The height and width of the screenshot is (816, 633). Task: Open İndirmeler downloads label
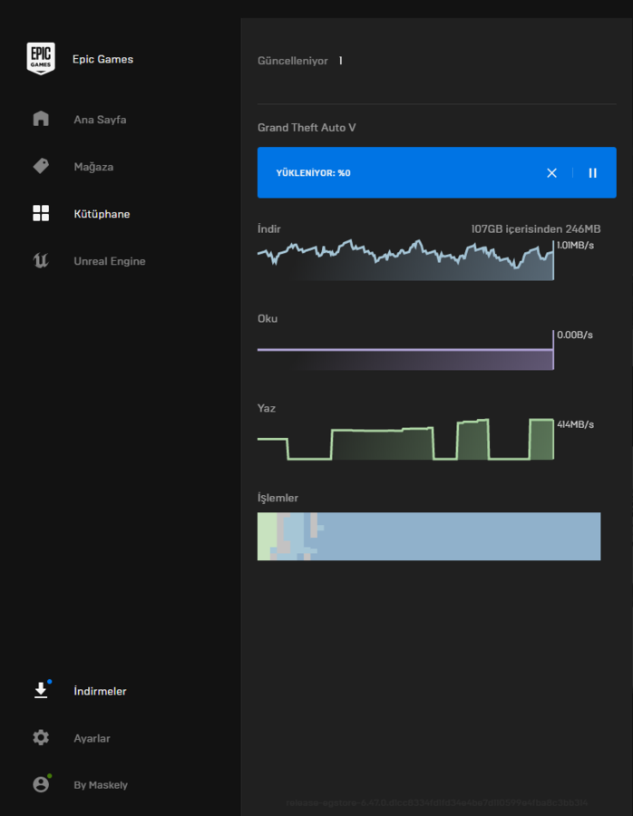[x=100, y=691]
